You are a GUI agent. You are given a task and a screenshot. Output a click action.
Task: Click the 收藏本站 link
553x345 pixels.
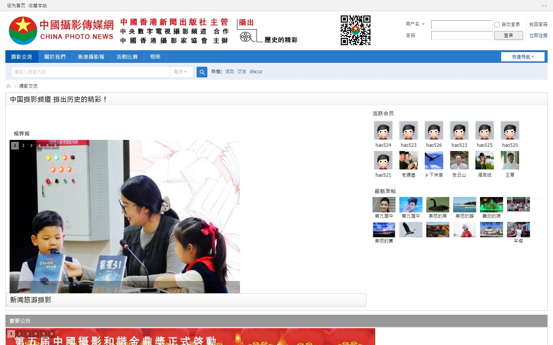click(x=38, y=6)
